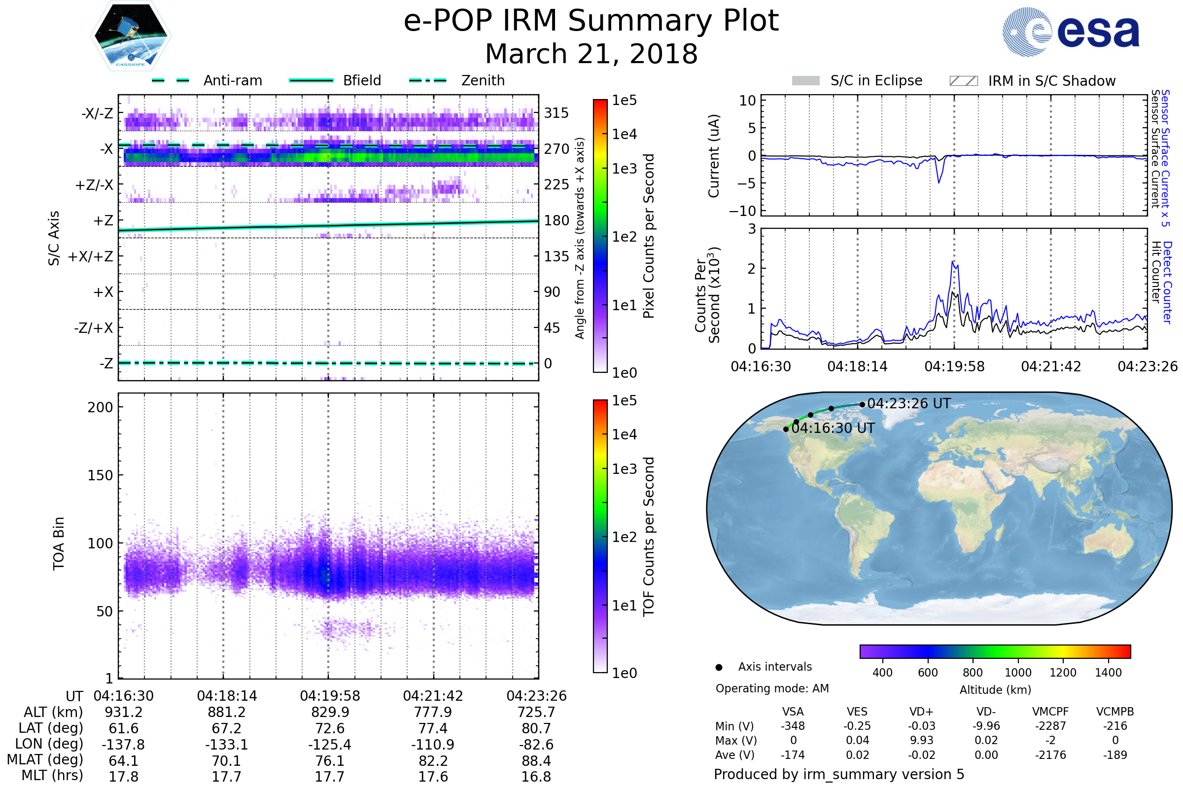1183x789 pixels.
Task: Click the S/C in Eclipse gray swatch
Action: (805, 81)
